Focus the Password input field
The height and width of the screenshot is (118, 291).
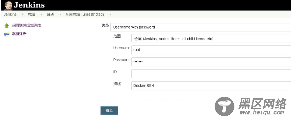point(211,62)
